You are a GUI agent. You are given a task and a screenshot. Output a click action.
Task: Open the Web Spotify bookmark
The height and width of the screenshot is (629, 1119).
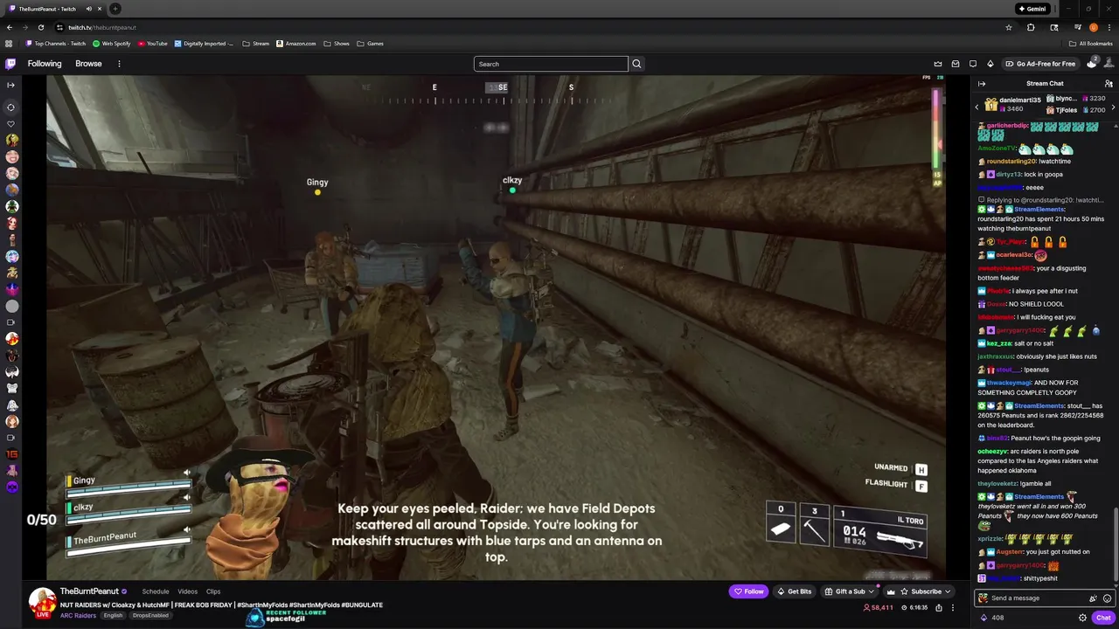[x=111, y=44]
